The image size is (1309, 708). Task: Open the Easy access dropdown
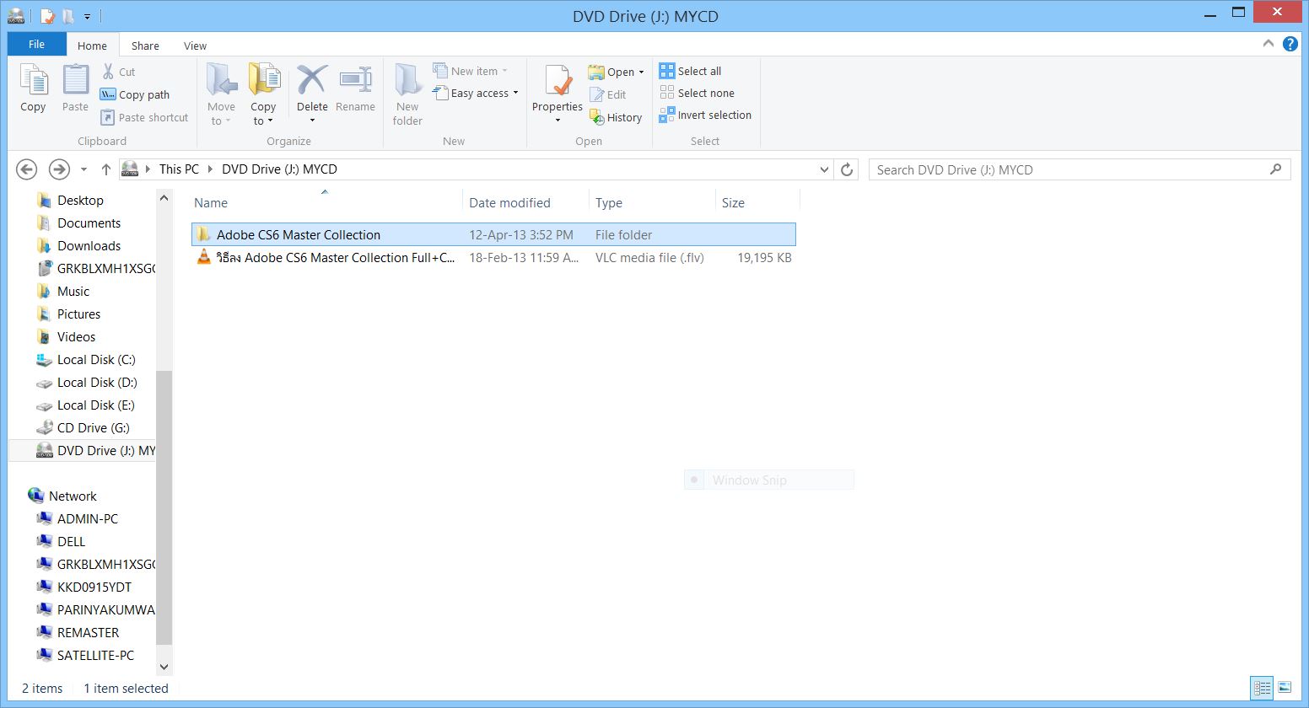(476, 93)
